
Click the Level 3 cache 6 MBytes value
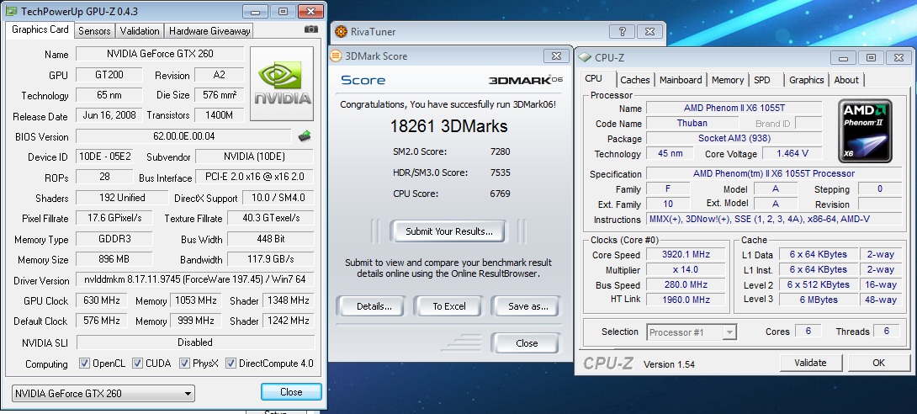tap(818, 300)
